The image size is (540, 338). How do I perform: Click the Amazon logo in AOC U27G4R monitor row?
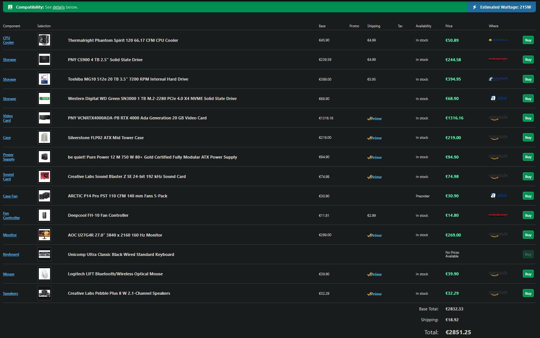click(x=498, y=235)
